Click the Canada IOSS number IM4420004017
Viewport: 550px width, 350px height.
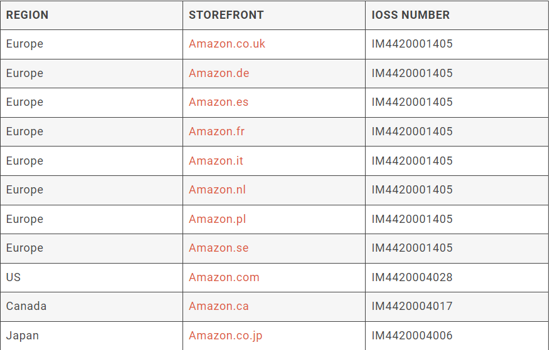tap(411, 306)
